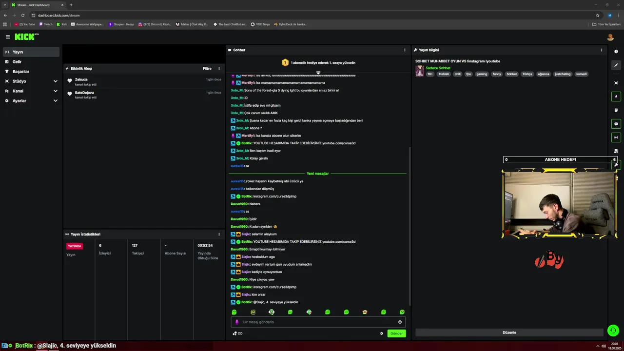This screenshot has height=351, width=624.
Task: Open Sohbet chat panel options menu
Action: [405, 50]
